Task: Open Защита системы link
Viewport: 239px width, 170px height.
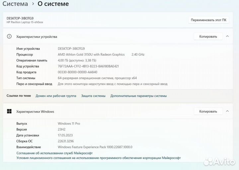Action: tap(93, 96)
